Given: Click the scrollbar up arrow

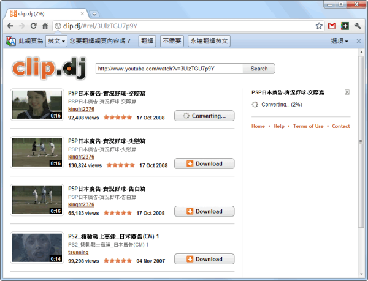Looking at the screenshot, I should click(x=361, y=52).
